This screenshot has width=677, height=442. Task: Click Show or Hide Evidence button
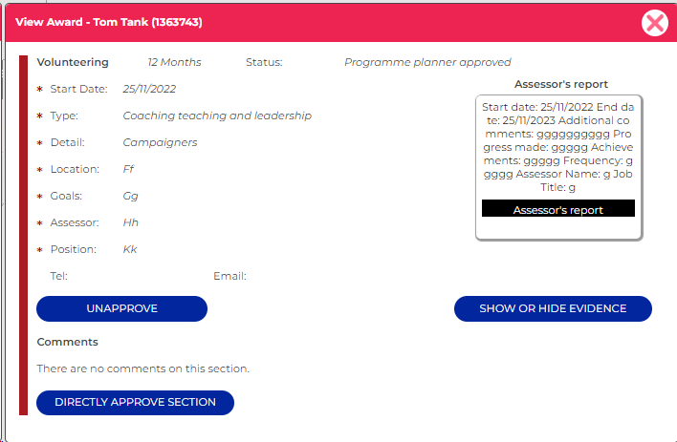click(553, 308)
